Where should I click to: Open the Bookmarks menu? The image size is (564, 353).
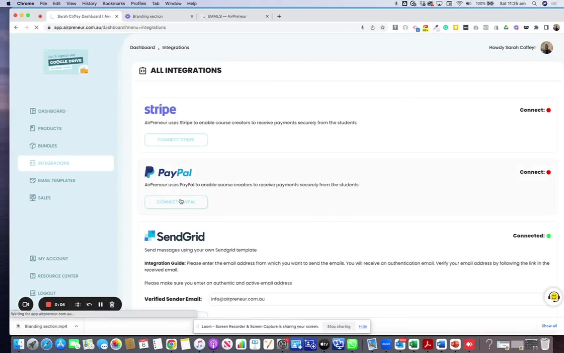click(x=114, y=3)
